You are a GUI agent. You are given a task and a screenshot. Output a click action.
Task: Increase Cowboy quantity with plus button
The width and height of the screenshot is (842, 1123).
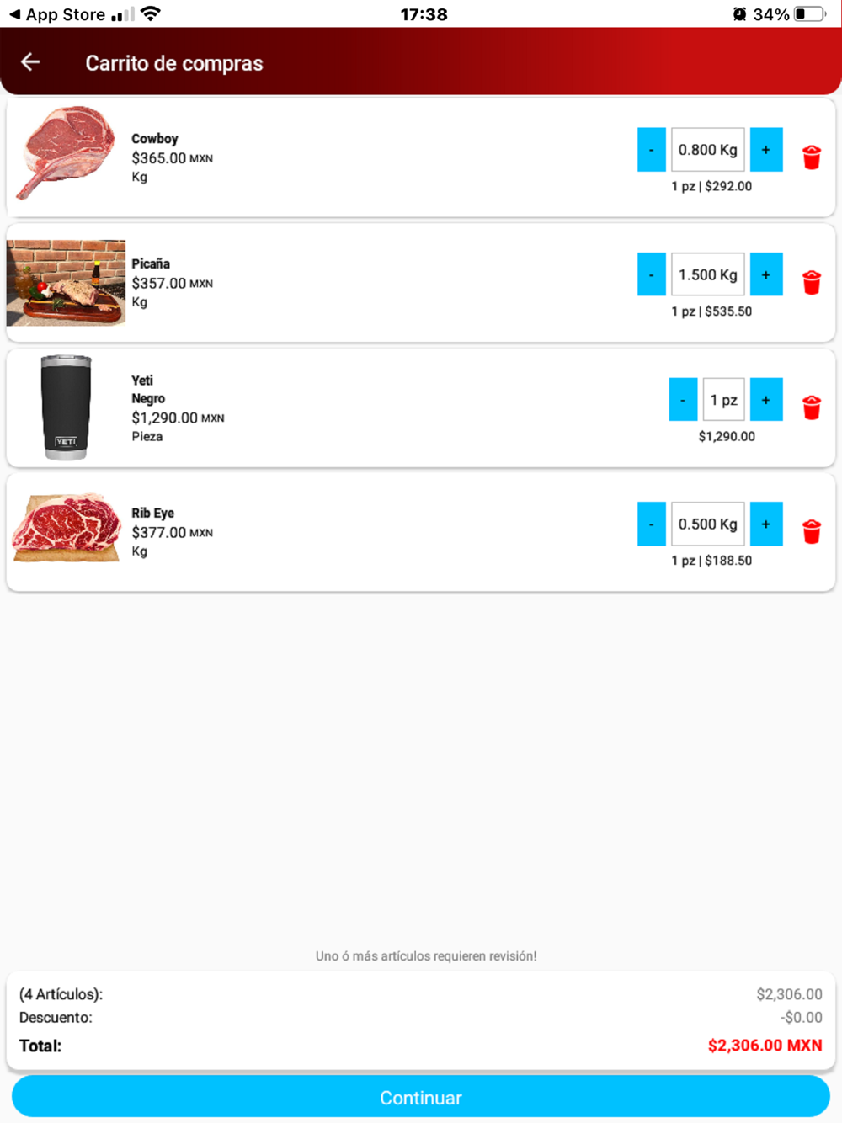click(766, 150)
